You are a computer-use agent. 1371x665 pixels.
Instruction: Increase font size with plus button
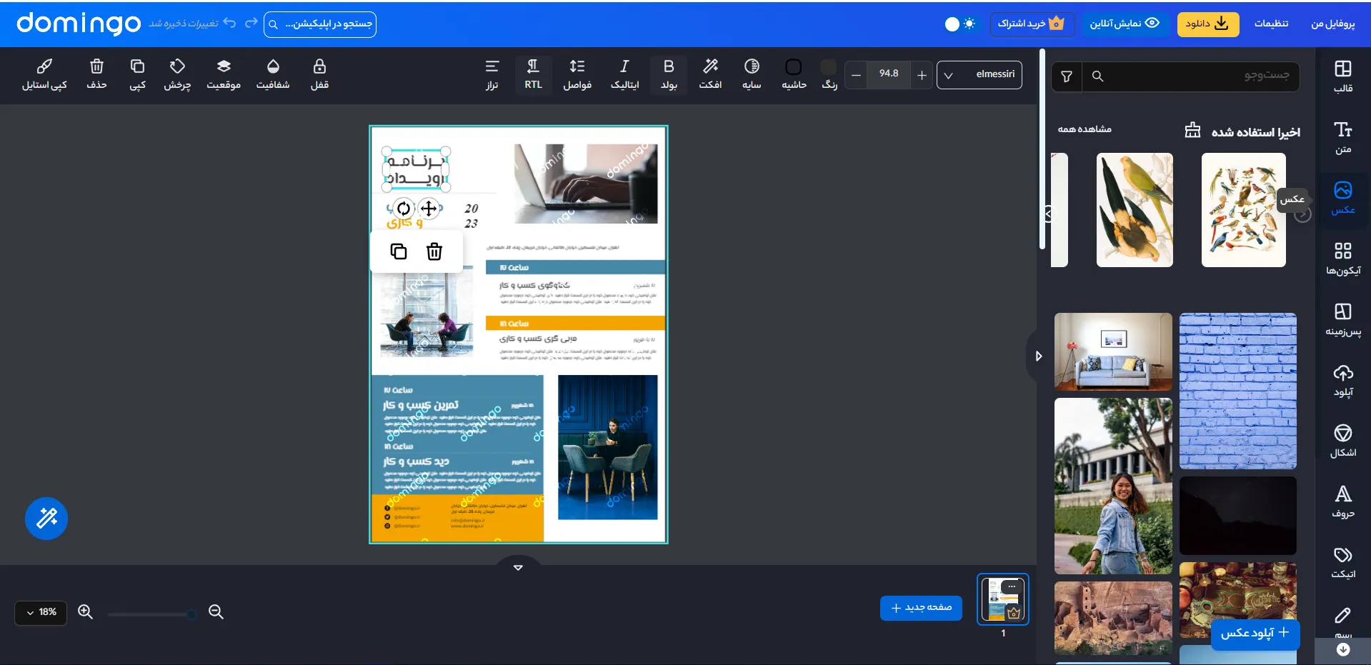coord(922,74)
